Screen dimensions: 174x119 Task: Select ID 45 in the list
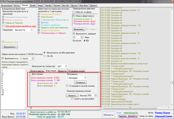3,94
